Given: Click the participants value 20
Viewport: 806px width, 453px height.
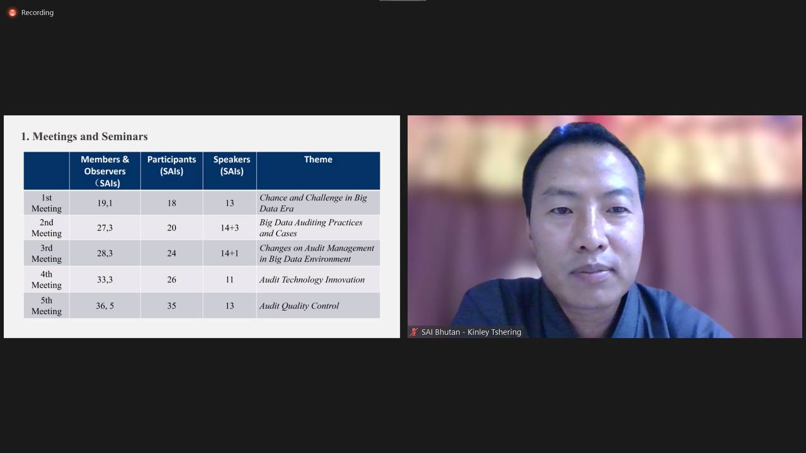Looking at the screenshot, I should click(x=171, y=228).
